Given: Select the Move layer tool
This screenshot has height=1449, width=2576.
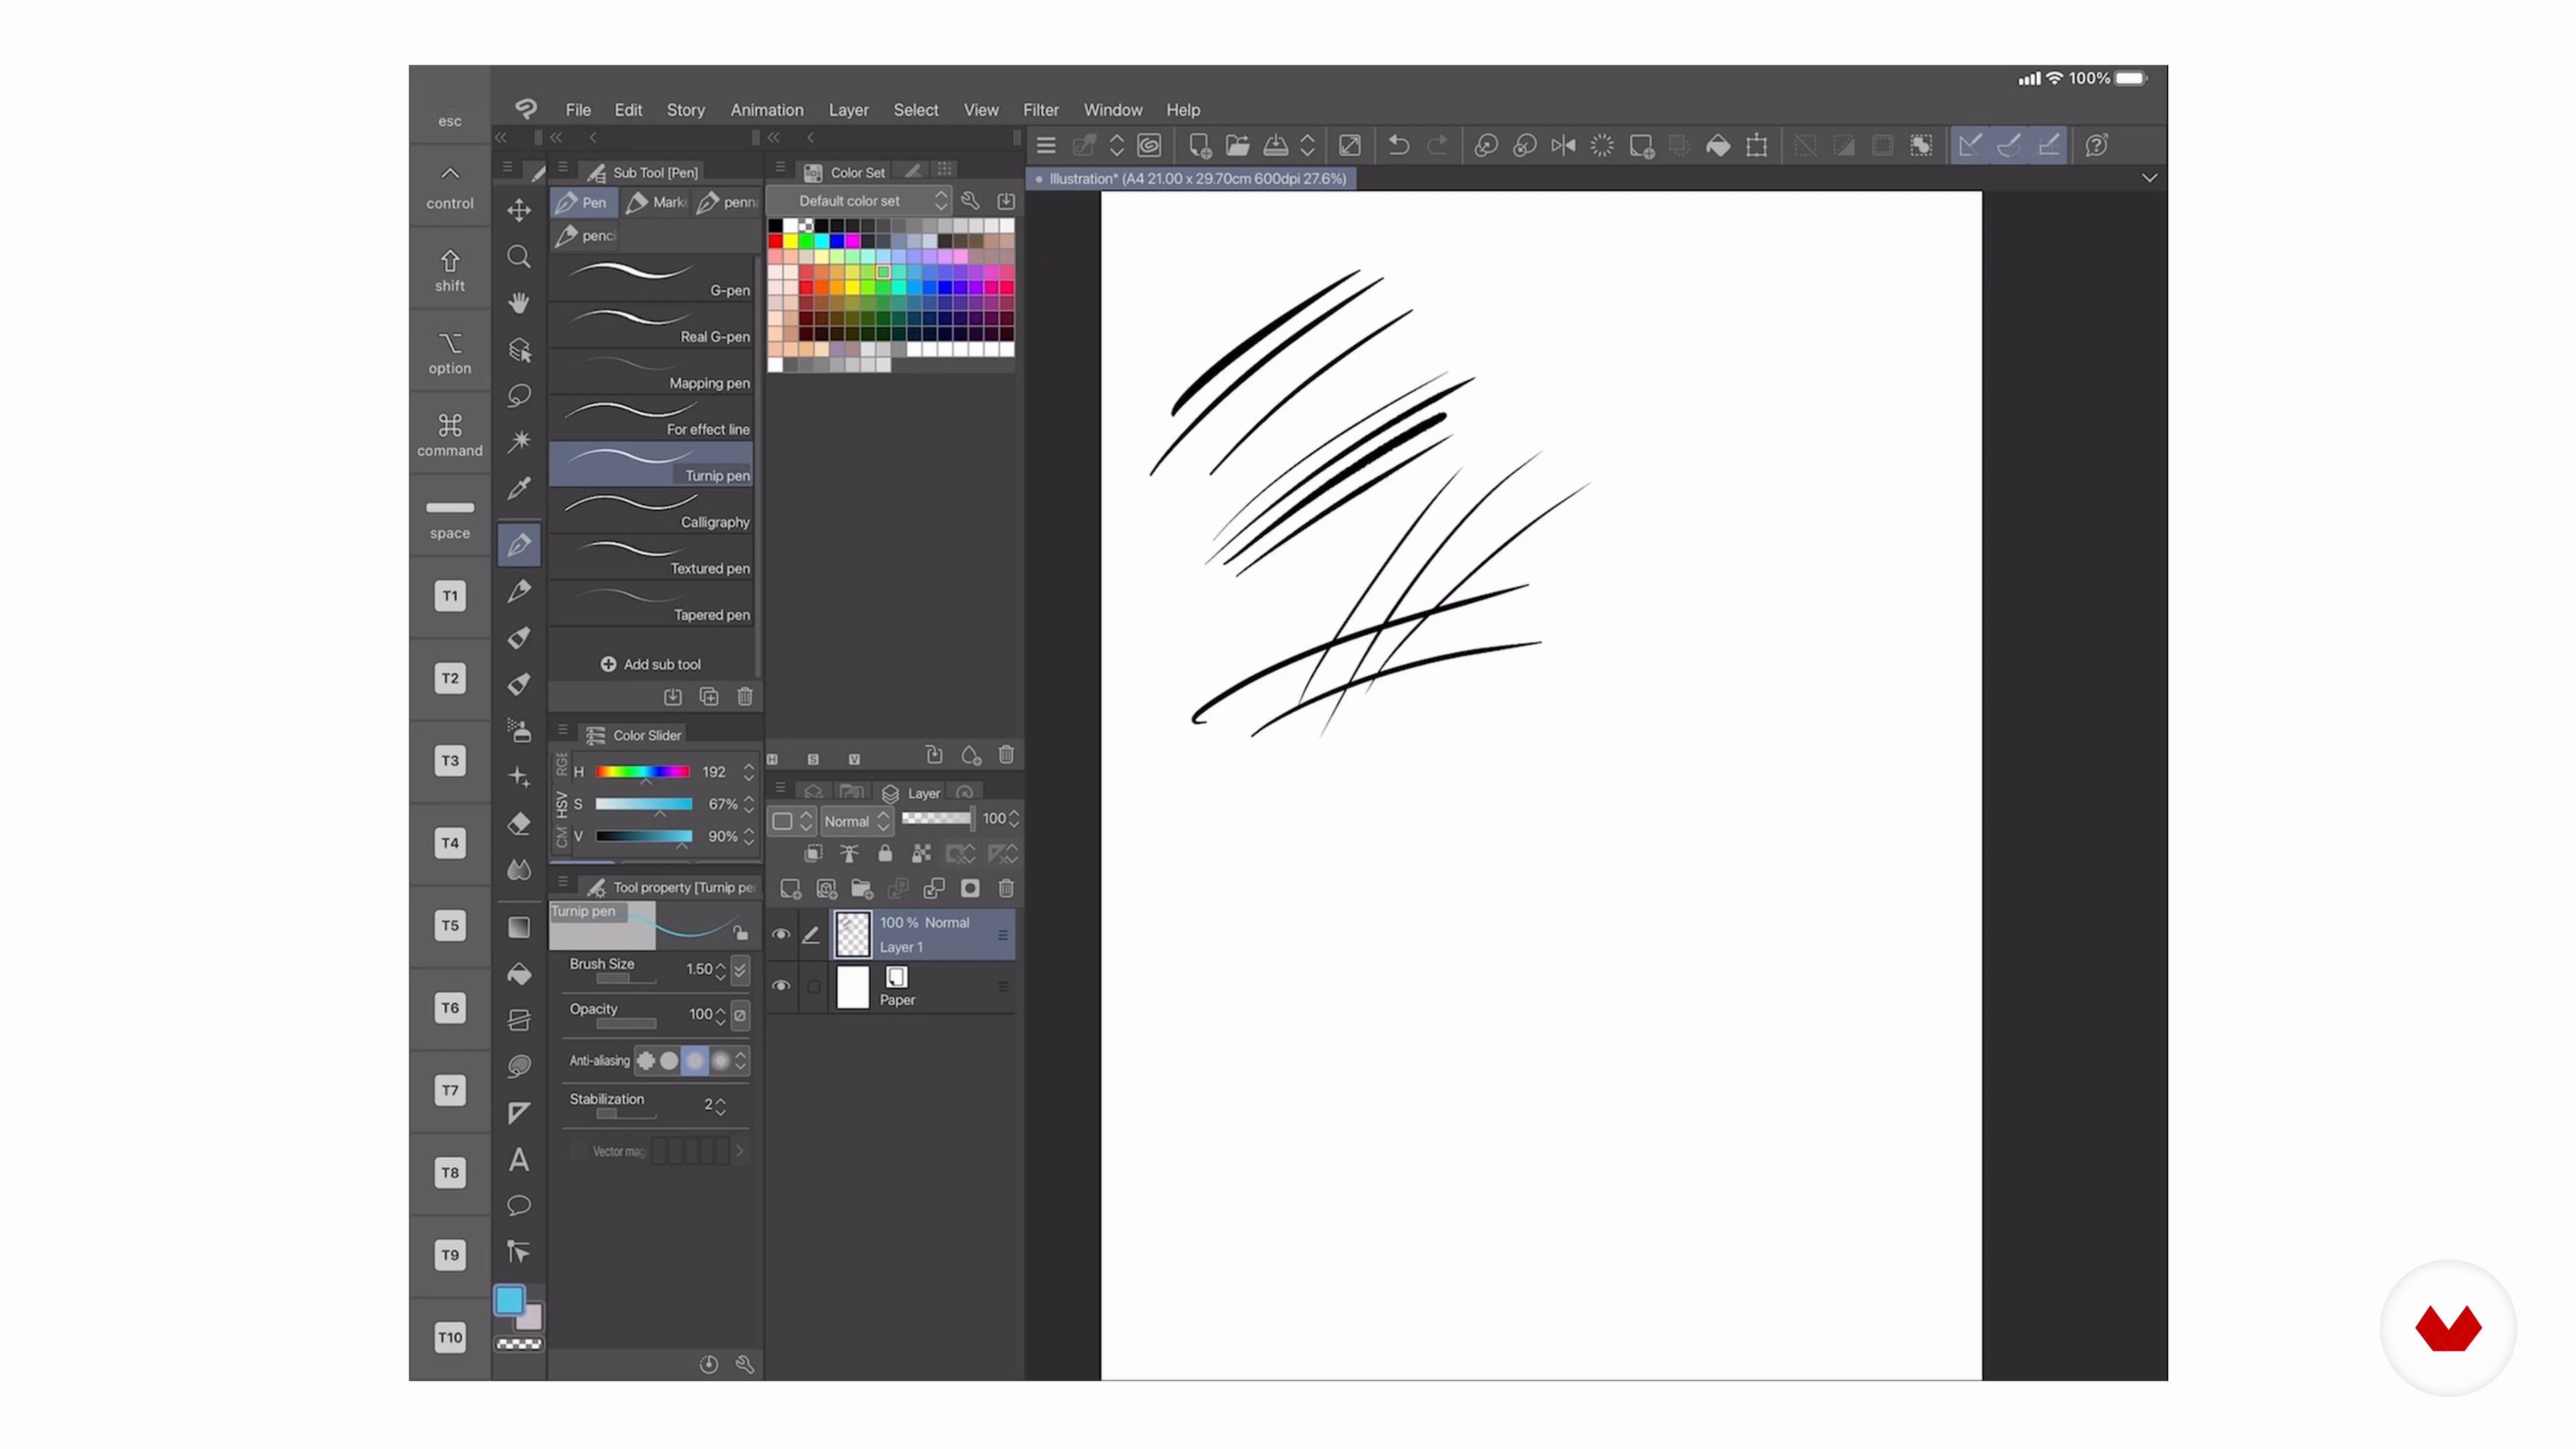Looking at the screenshot, I should coord(519,210).
